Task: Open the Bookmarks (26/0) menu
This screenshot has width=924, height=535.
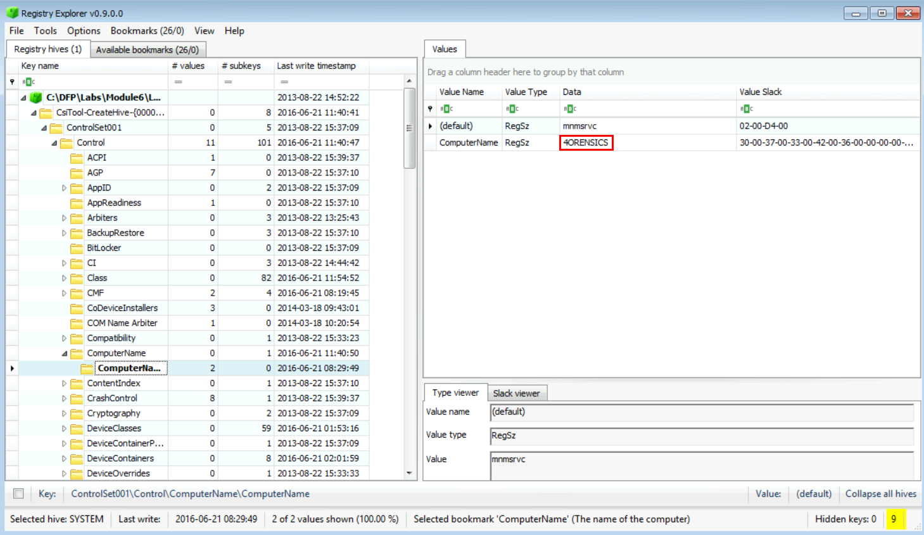Action: [147, 30]
